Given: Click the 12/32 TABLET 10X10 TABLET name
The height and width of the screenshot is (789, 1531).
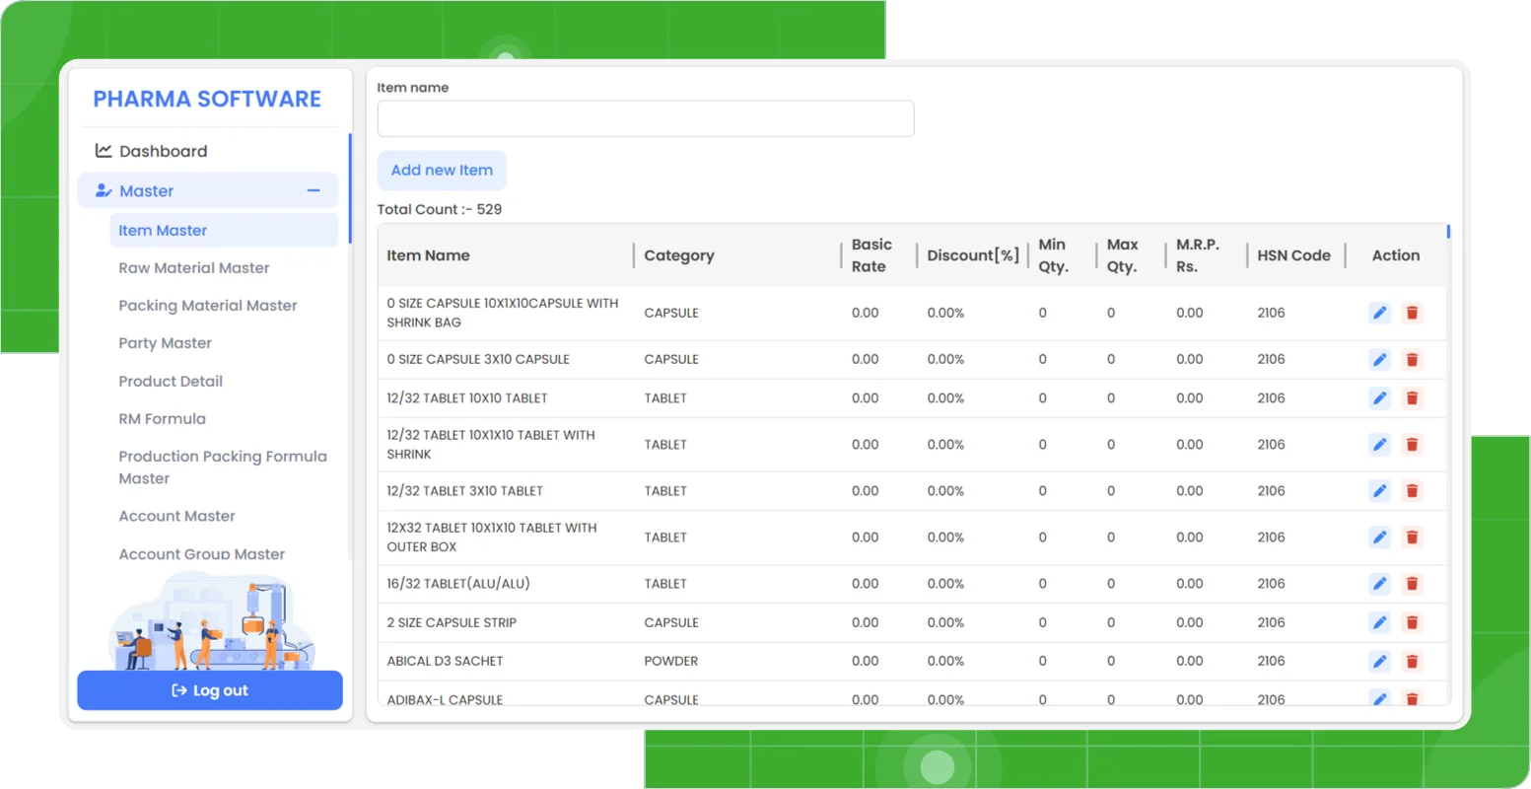Looking at the screenshot, I should (467, 398).
